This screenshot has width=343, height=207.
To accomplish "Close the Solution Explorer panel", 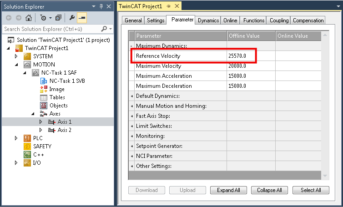I will pyautogui.click(x=109, y=6).
